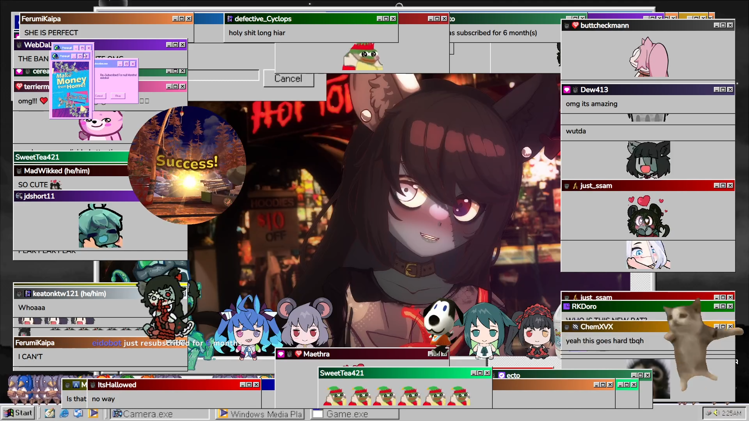Click the volume speaker tray icon
Screen dimensions: 749x421
(x=717, y=413)
